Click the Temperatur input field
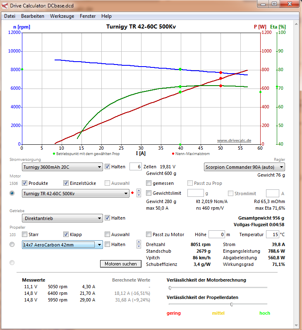 click(x=273, y=234)
